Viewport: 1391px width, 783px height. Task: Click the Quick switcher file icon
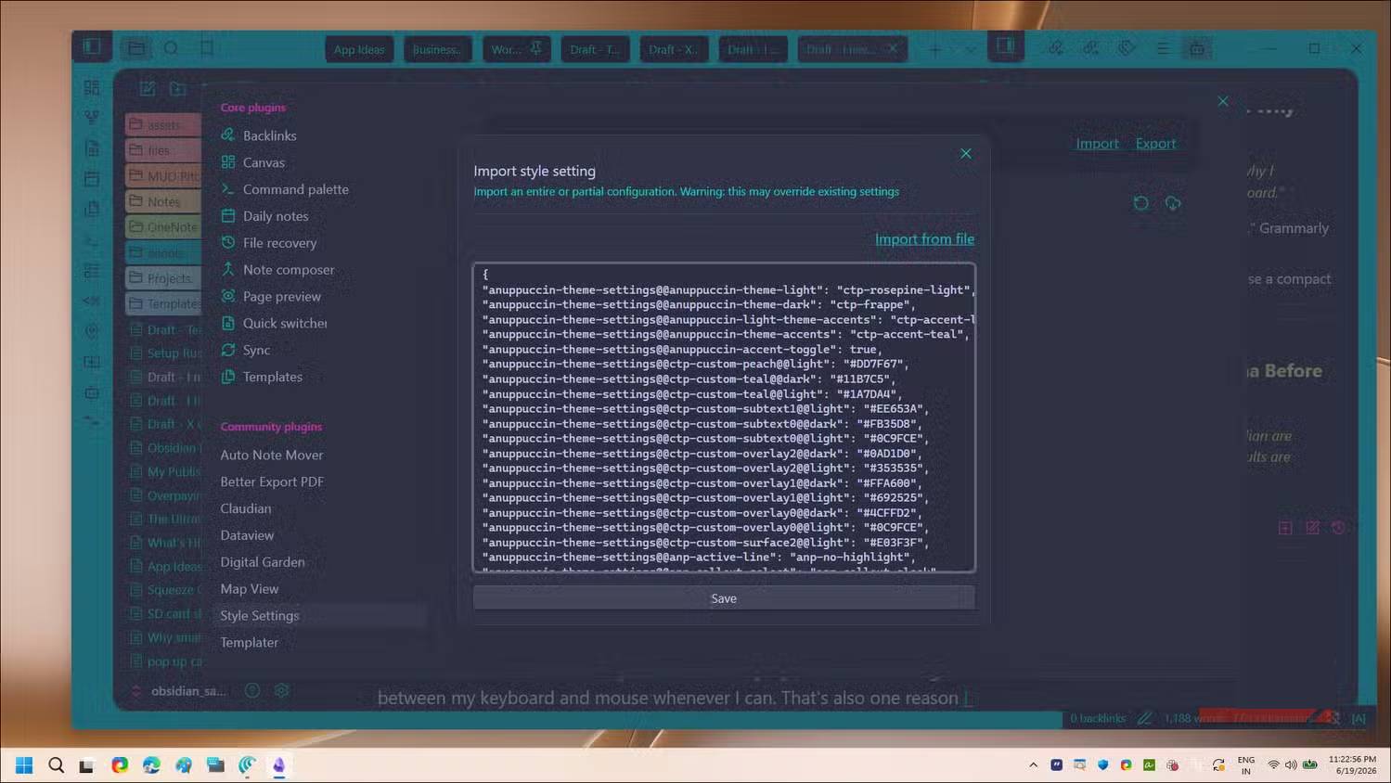click(227, 323)
